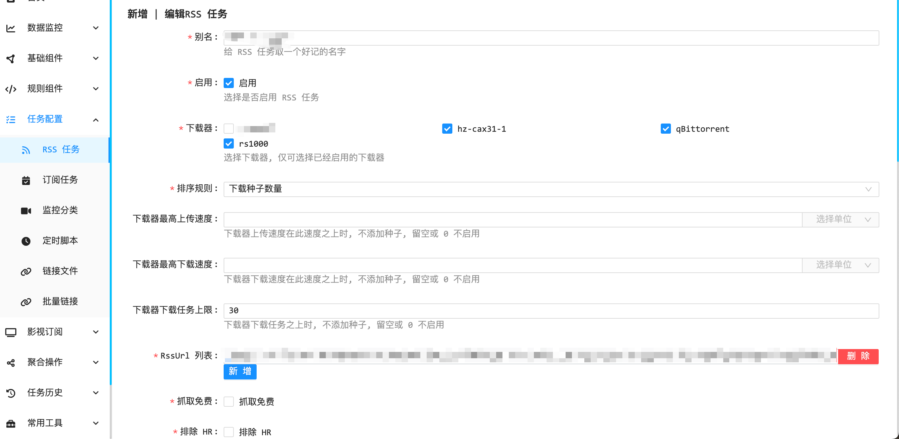This screenshot has width=899, height=439.
Task: Select the 链接文件 link icon
Action: (x=26, y=271)
